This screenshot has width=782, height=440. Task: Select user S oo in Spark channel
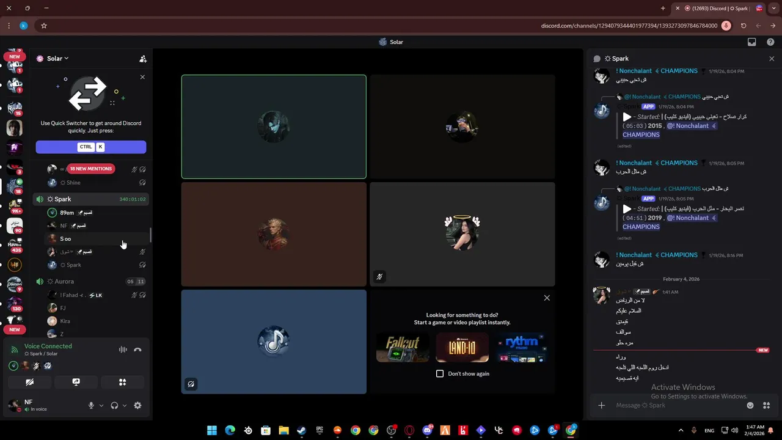[x=97, y=239]
